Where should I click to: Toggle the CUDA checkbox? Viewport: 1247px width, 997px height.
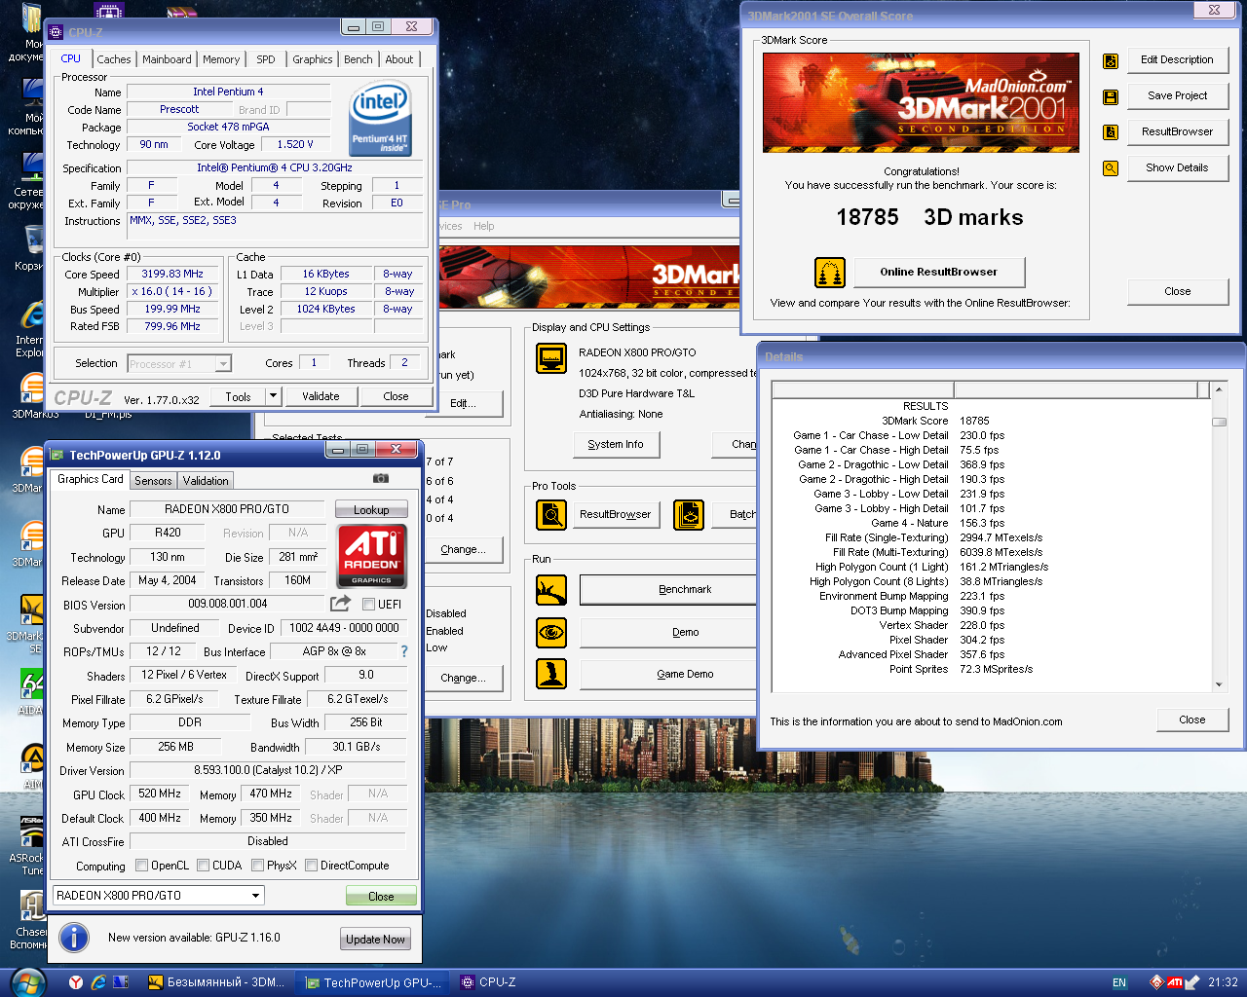click(x=204, y=865)
